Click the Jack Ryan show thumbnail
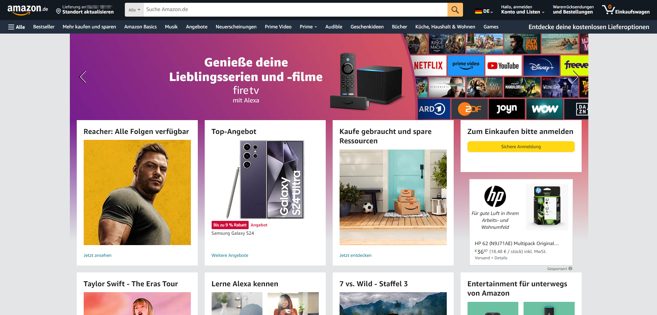The image size is (657, 315). point(522,44)
